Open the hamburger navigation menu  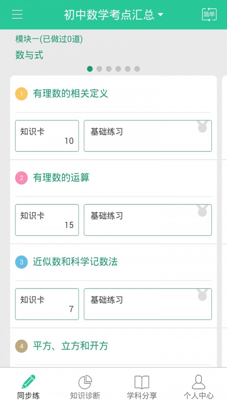click(x=17, y=14)
